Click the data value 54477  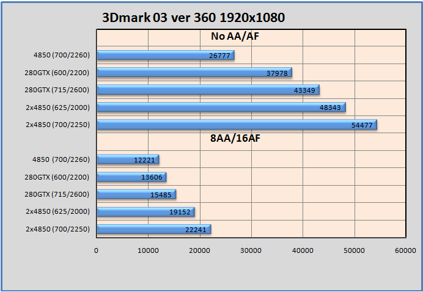[362, 125]
